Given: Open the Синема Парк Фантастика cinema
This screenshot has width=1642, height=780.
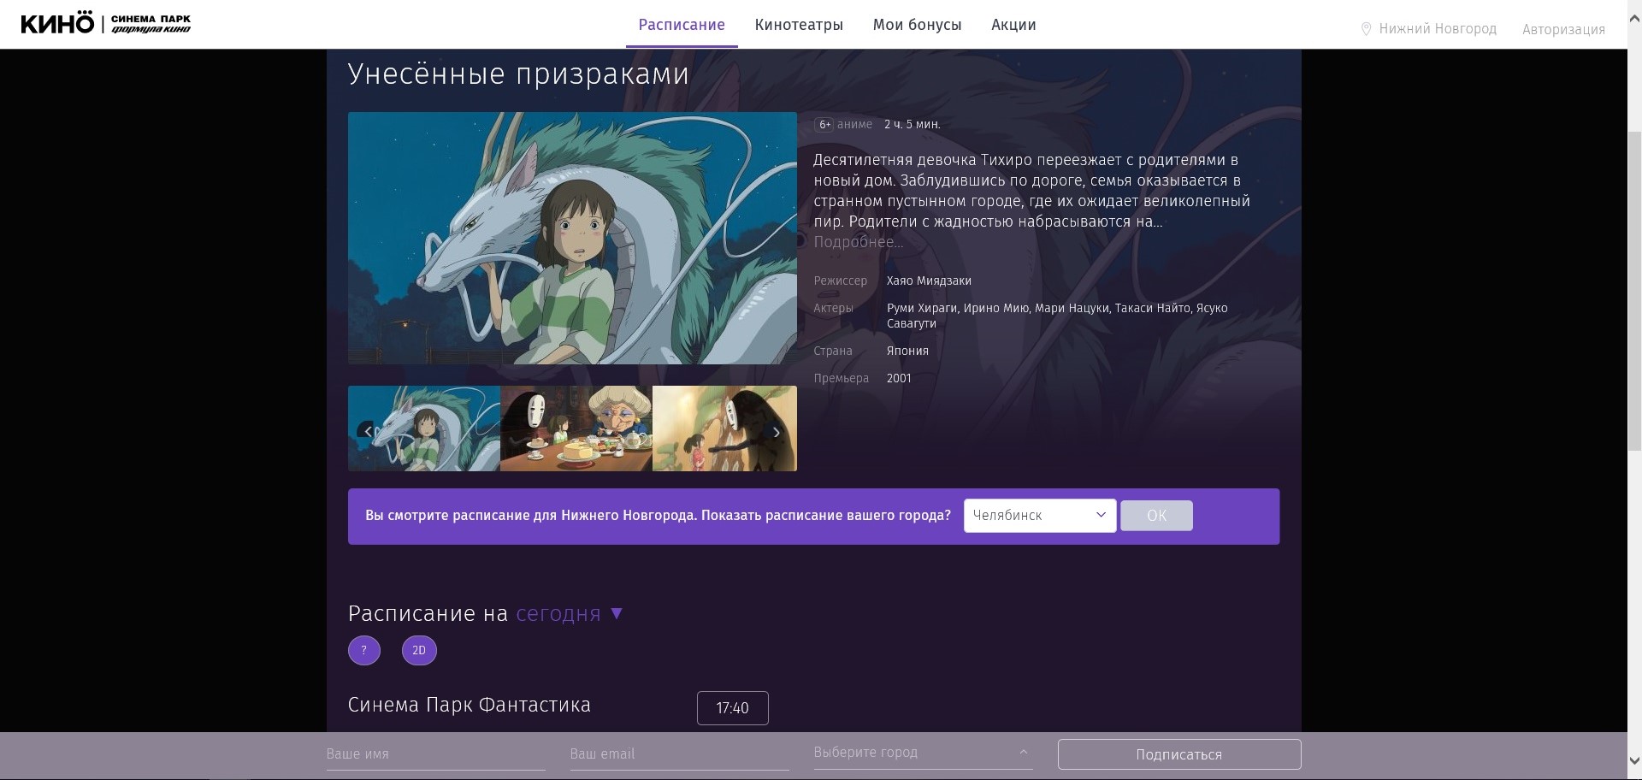Looking at the screenshot, I should (x=470, y=705).
